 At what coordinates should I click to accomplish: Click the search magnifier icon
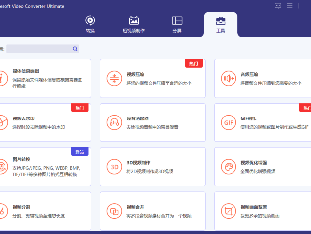pos(75,49)
